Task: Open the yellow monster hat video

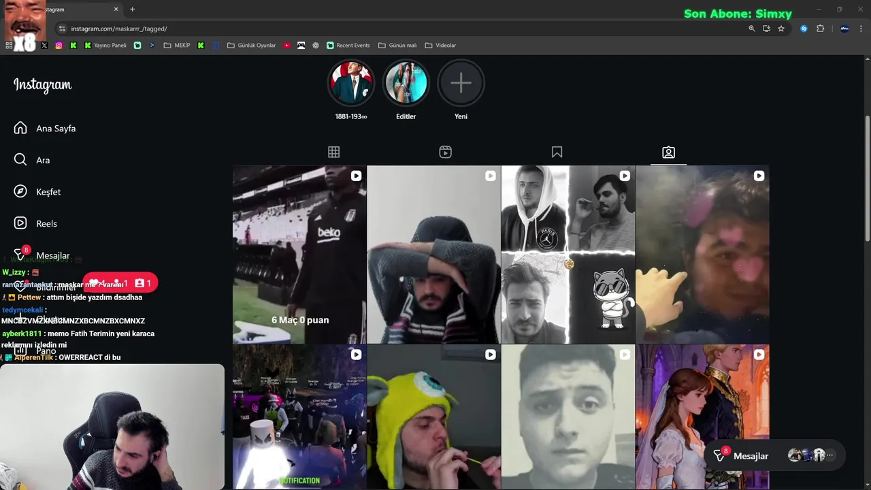Action: (433, 416)
